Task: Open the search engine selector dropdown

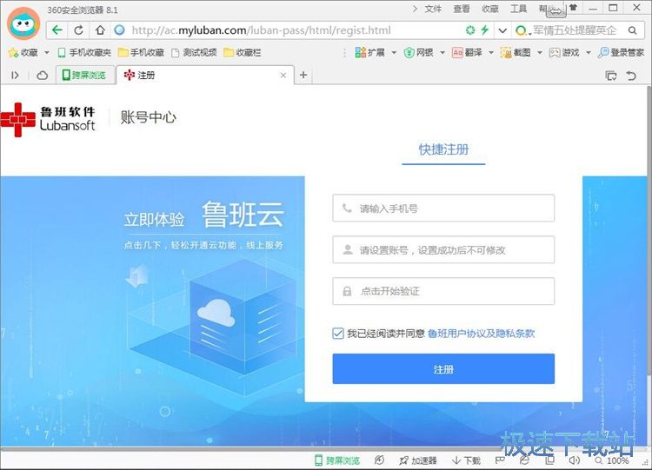Action: tap(522, 30)
